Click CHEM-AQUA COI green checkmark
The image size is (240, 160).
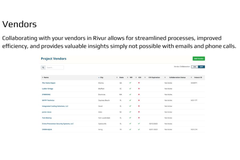pos(139,129)
